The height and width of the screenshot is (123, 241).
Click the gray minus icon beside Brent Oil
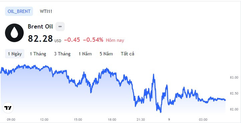pos(60,27)
